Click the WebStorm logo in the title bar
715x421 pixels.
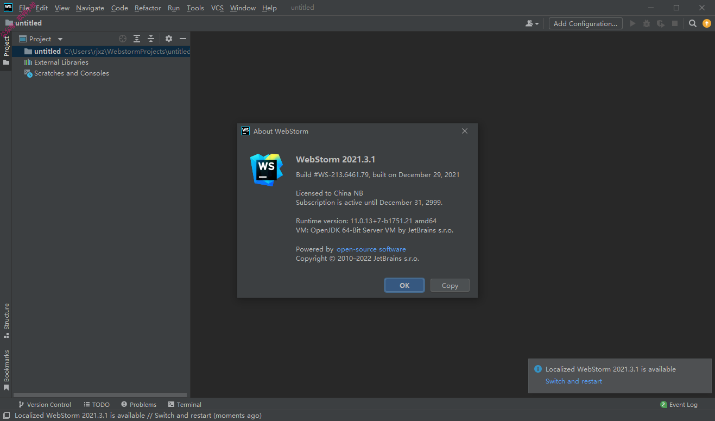click(x=8, y=8)
